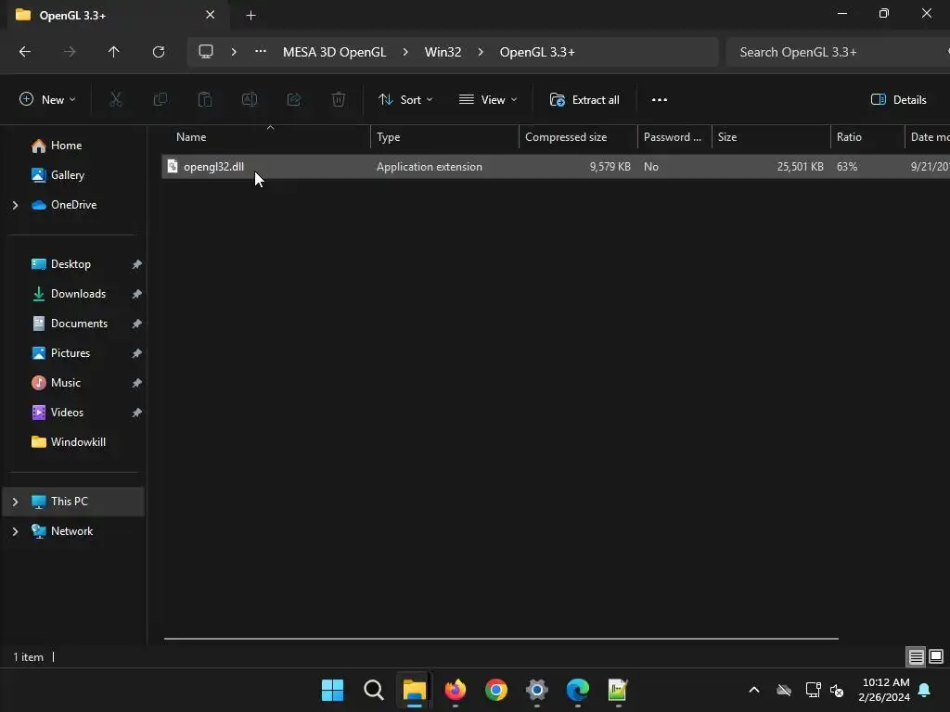This screenshot has height=712, width=950.
Task: Click the Delete trash icon
Action: pos(339,100)
